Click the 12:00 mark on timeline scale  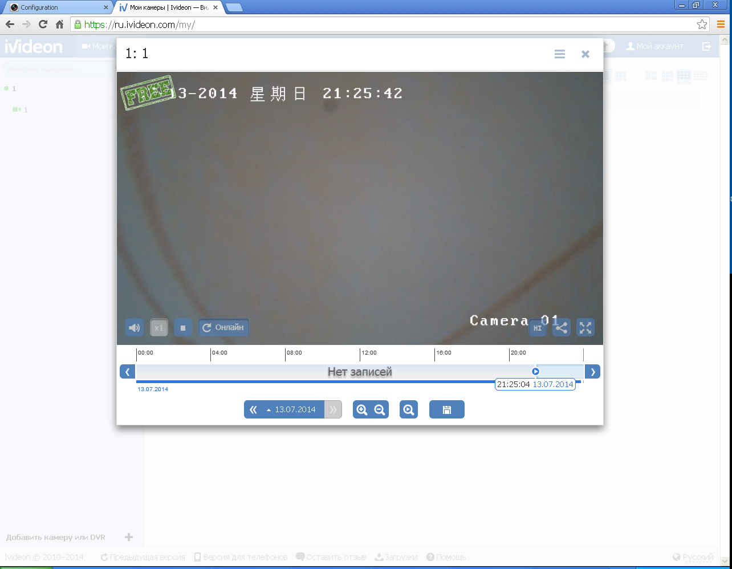(368, 353)
